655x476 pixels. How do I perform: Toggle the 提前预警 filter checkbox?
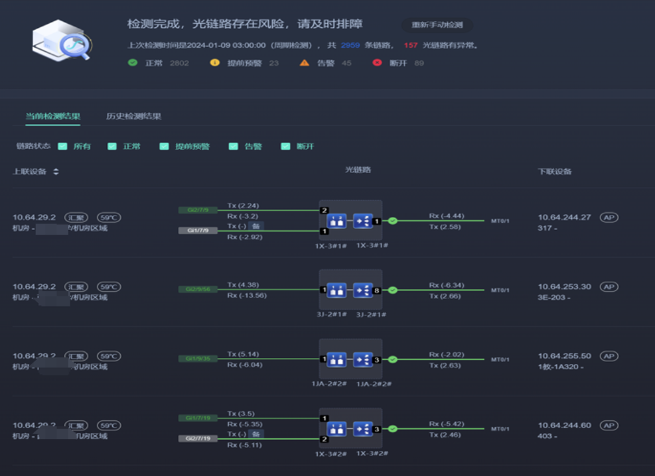[x=164, y=146]
